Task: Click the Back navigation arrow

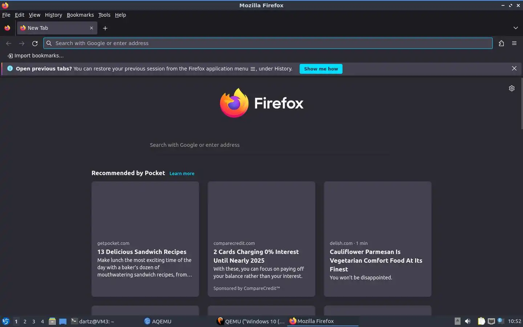Action: tap(9, 43)
